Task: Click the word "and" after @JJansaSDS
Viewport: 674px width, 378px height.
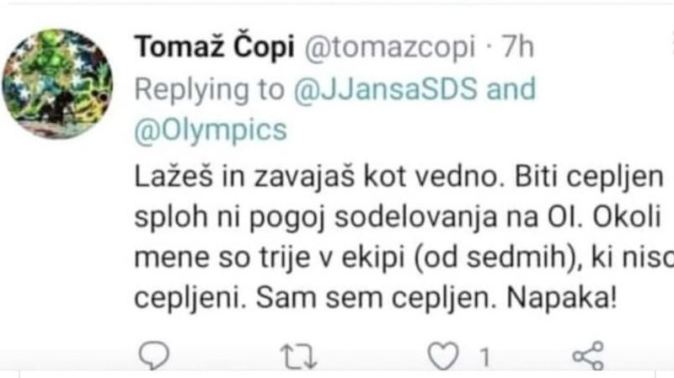Action: click(511, 89)
